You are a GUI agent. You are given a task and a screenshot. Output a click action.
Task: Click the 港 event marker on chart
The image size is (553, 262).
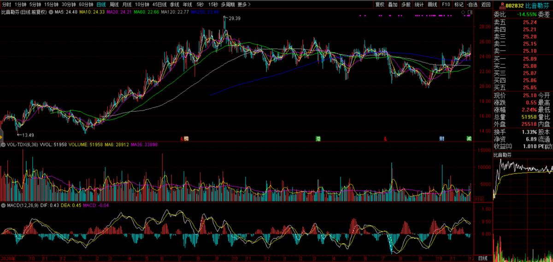[318, 138]
